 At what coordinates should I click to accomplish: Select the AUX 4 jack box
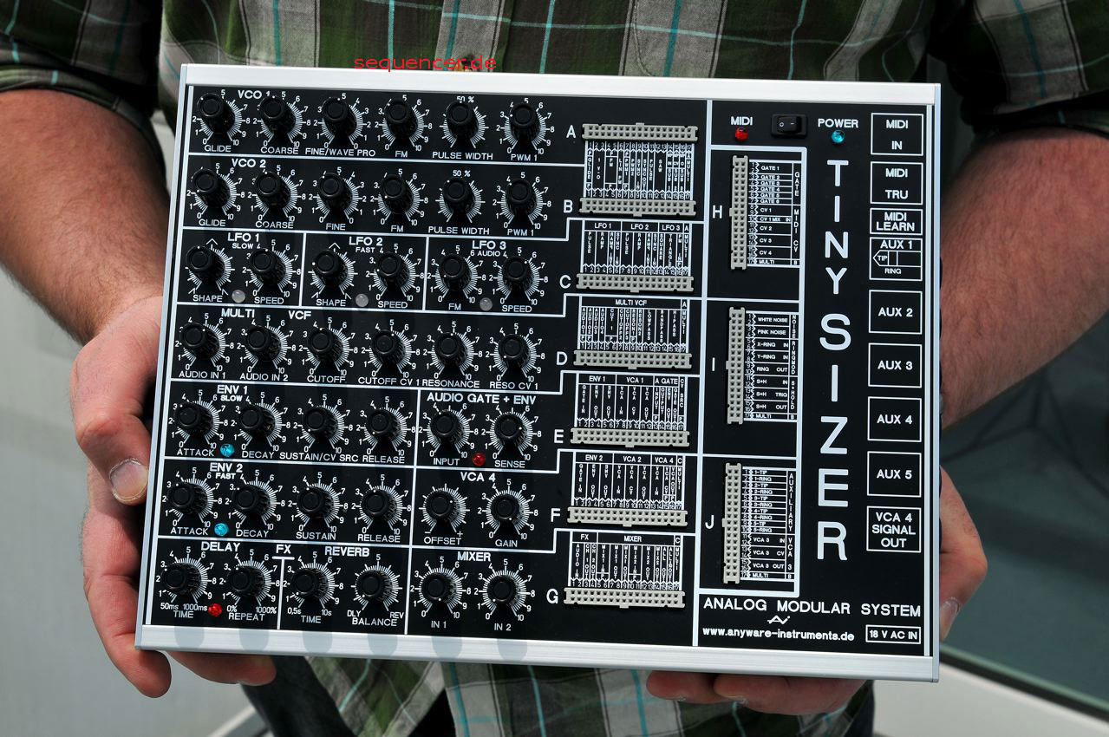[x=894, y=420]
